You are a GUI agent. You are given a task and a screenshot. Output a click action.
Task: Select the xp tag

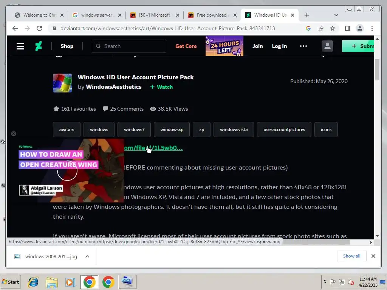click(x=202, y=130)
